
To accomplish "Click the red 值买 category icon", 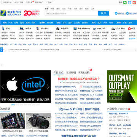I will click(129, 29).
